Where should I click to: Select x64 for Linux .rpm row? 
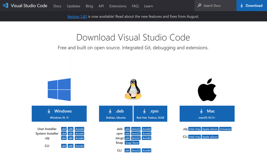coord(127,134)
